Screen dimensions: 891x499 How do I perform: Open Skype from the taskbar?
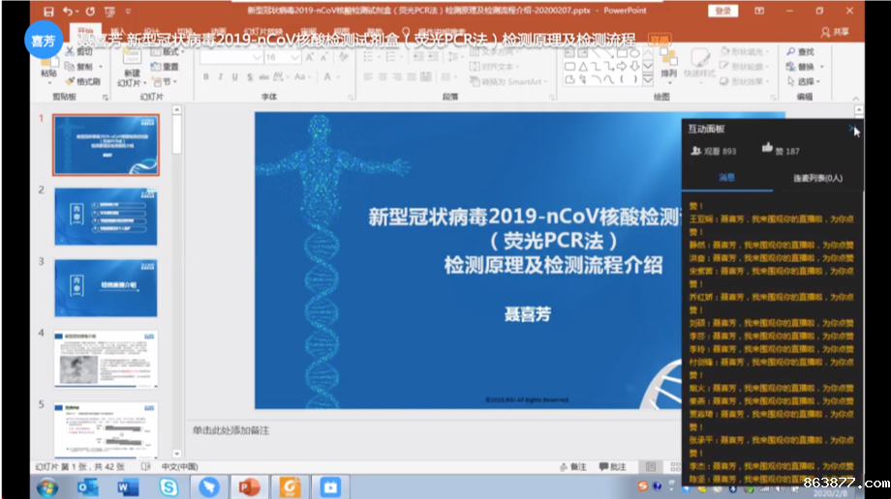pos(169,486)
